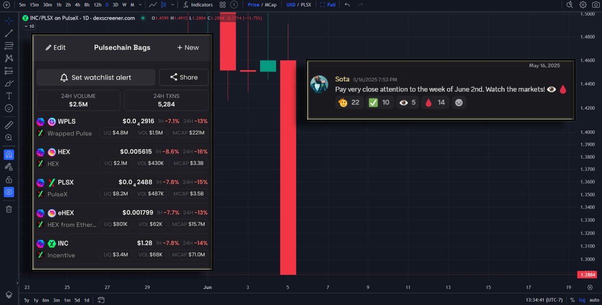The width and height of the screenshot is (602, 305).
Task: Open the forecasting and measurement tools
Action: click(9, 71)
